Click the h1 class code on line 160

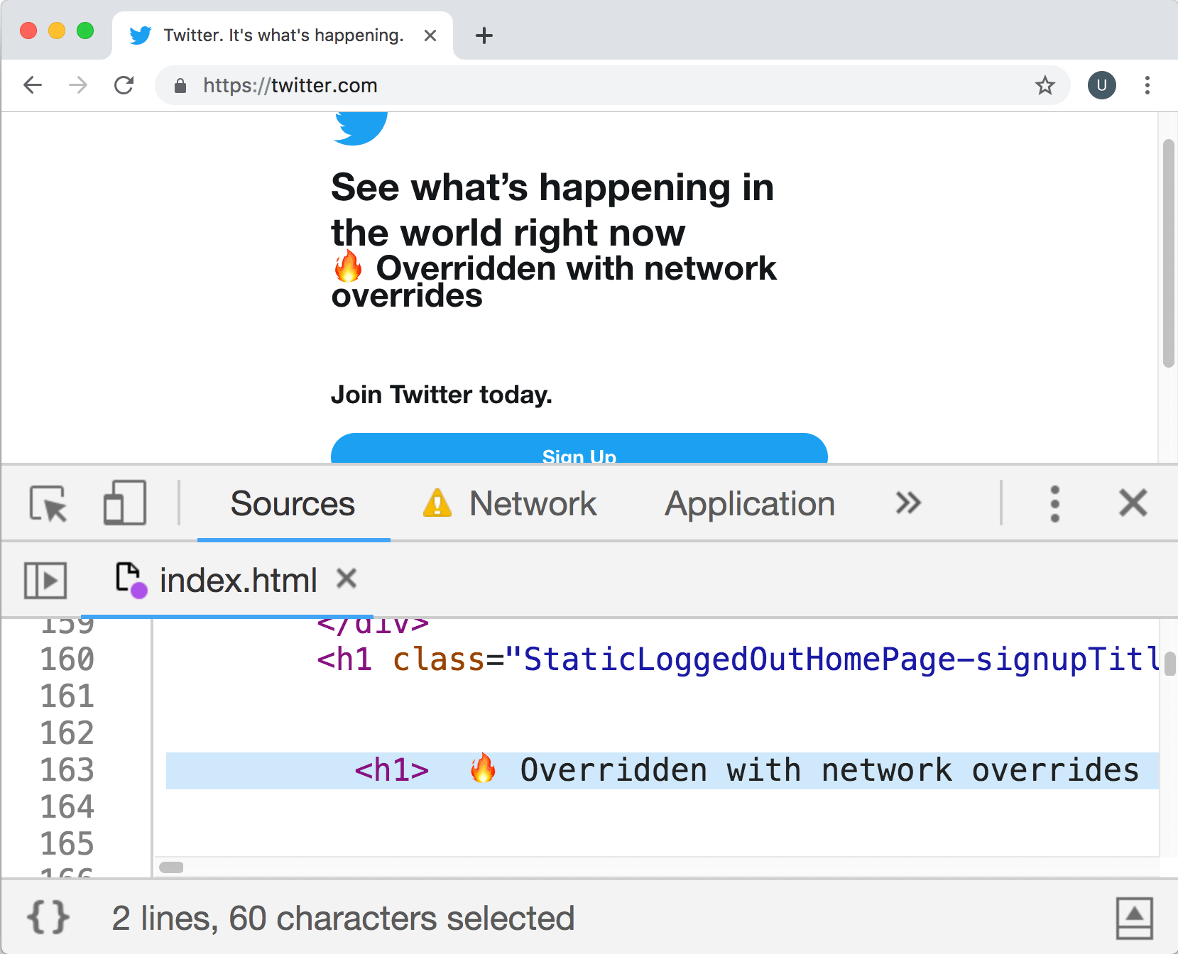(738, 659)
